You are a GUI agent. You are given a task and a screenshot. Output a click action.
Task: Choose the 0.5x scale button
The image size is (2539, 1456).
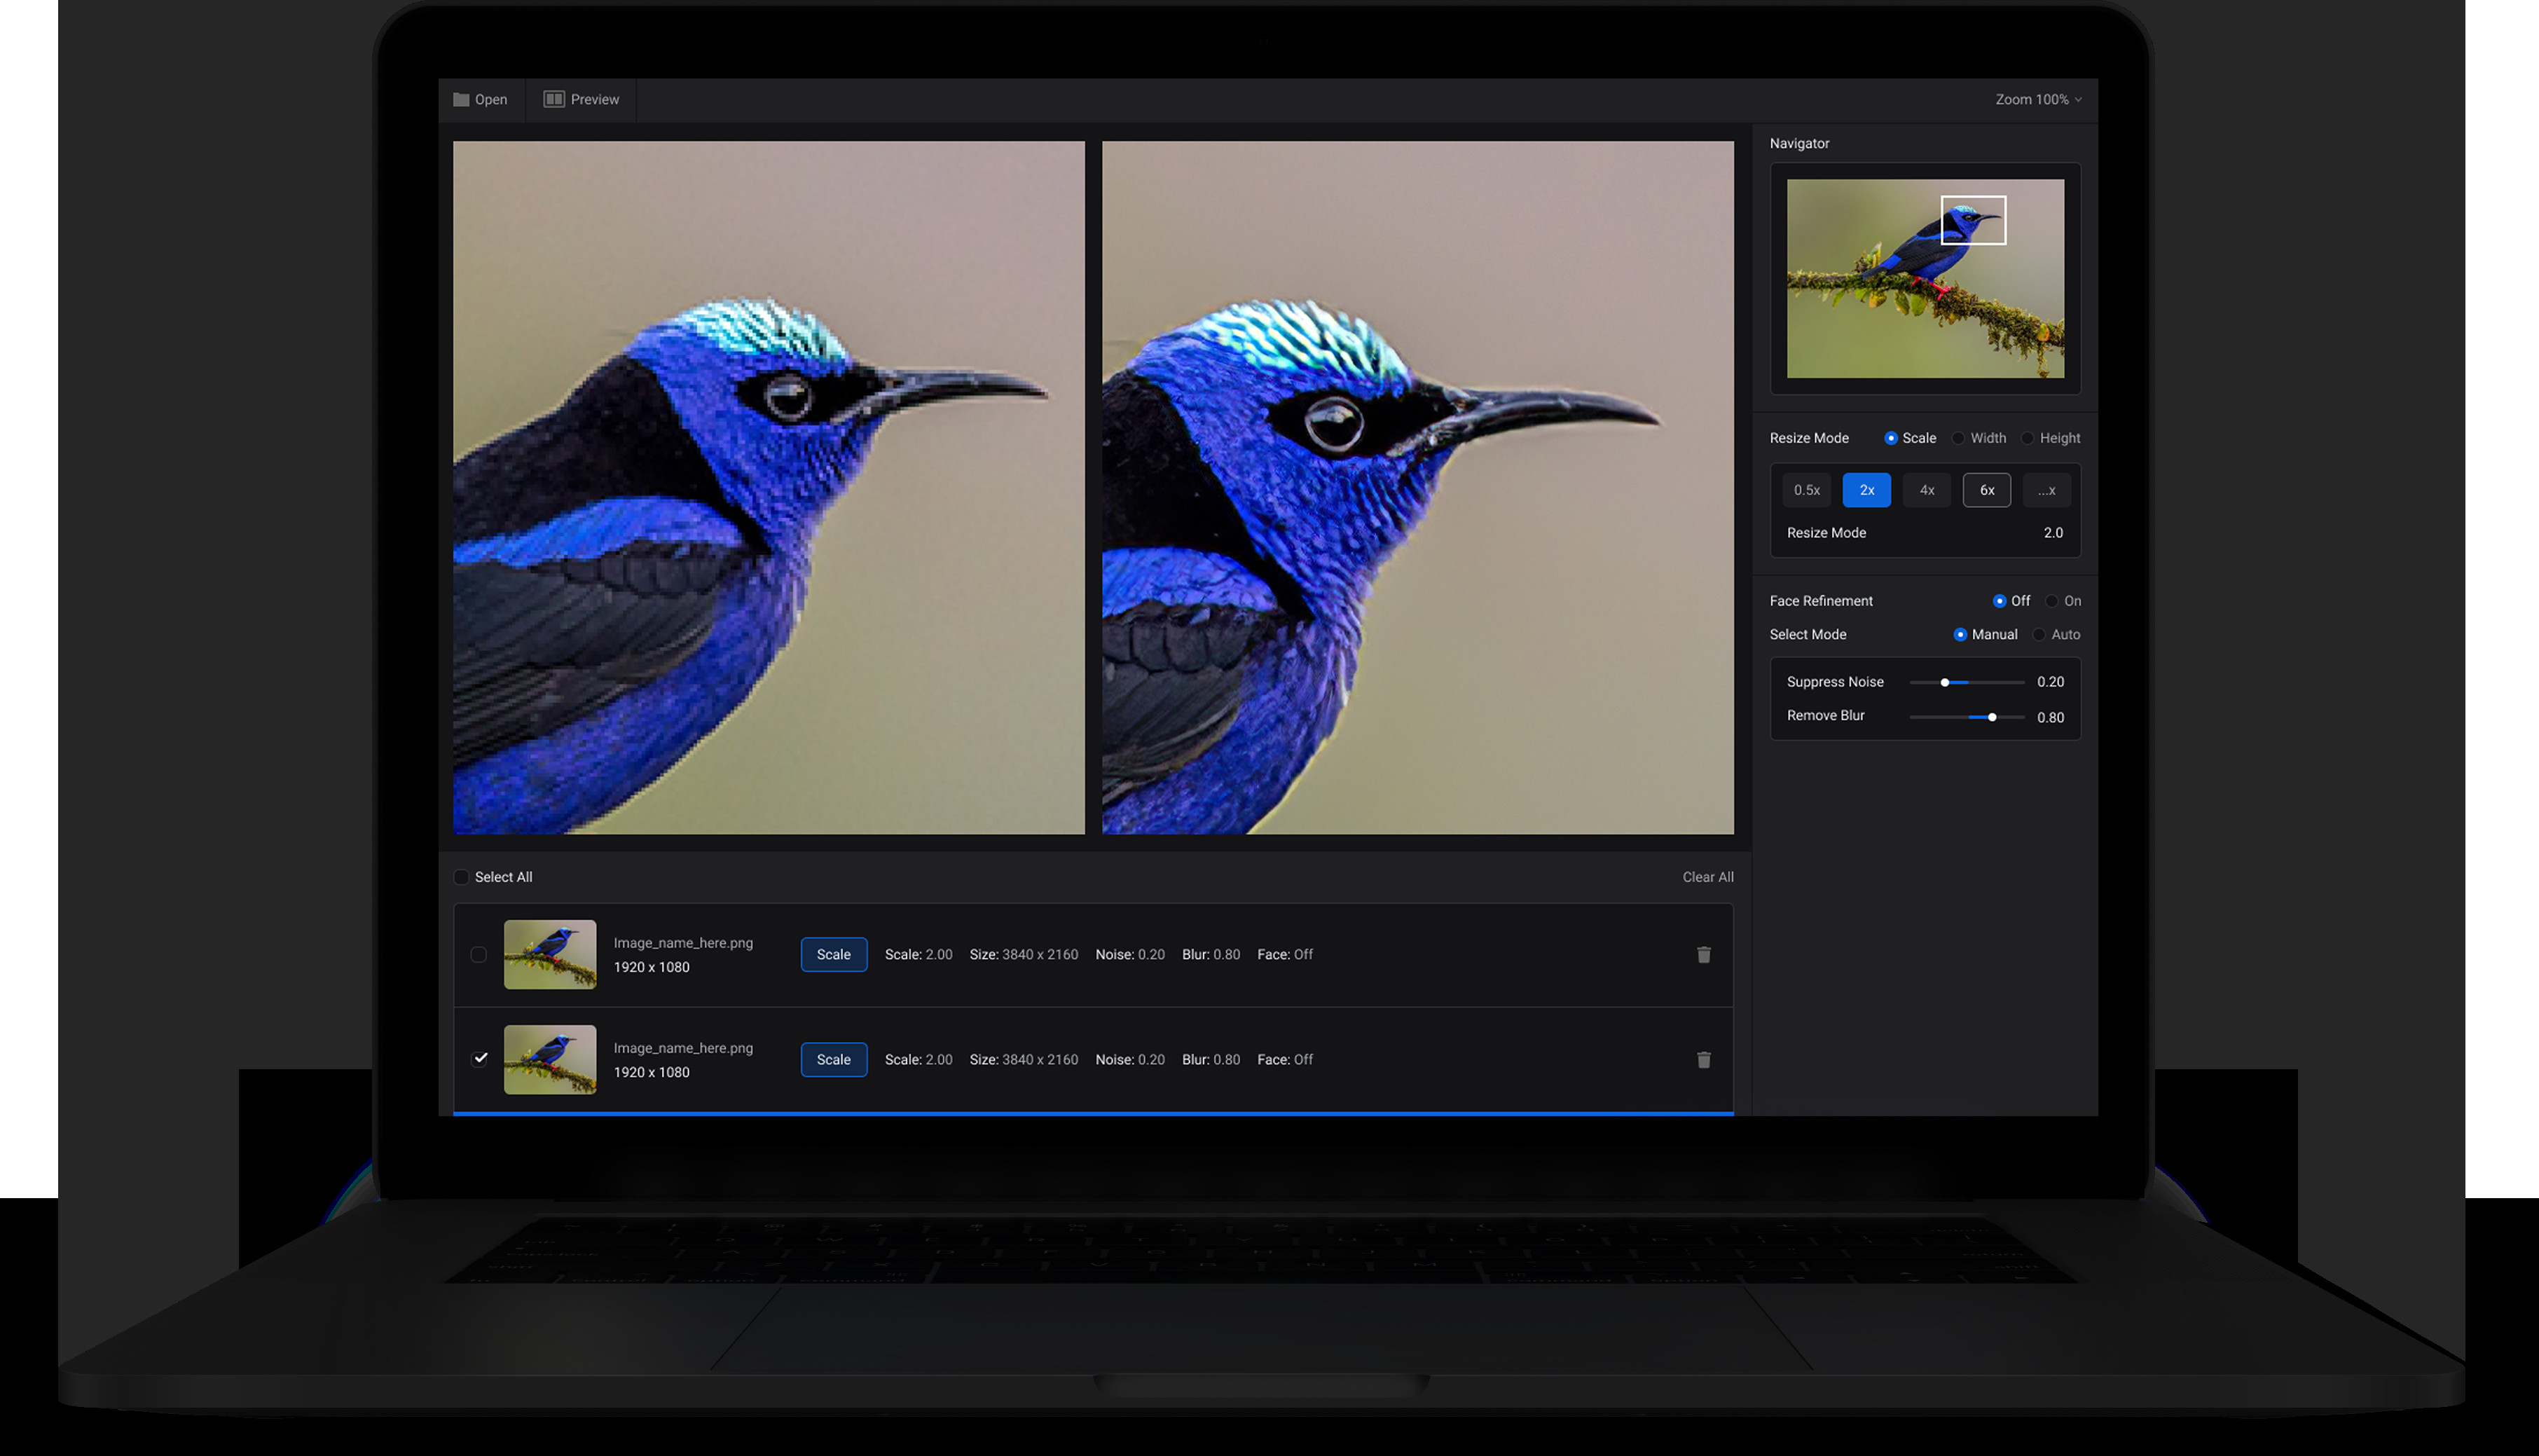point(1806,490)
